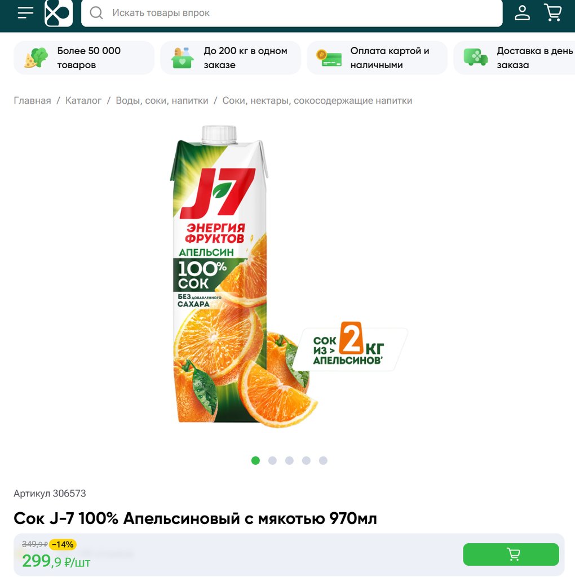Focus the 'Искать товары впрок' search field
Screen dimensions: 575x577
pyautogui.click(x=291, y=13)
